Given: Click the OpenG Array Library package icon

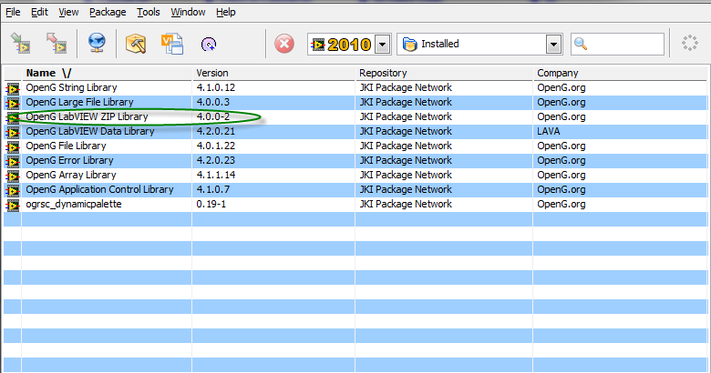Looking at the screenshot, I should point(13,176).
